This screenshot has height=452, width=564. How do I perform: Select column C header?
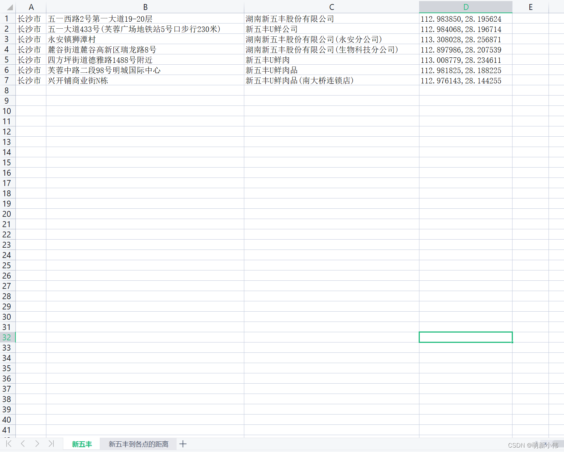pos(331,7)
